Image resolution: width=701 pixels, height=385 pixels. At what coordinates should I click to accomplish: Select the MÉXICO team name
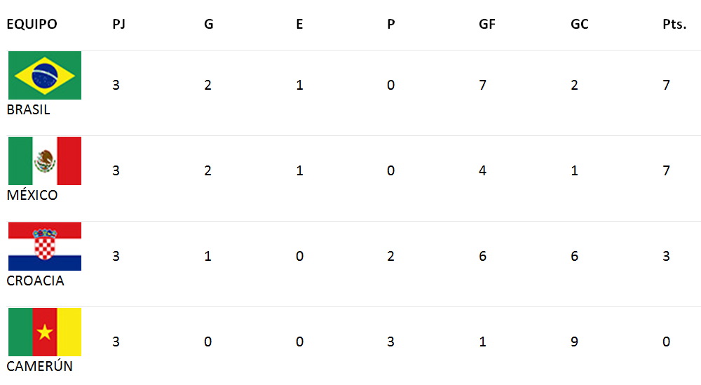[32, 195]
